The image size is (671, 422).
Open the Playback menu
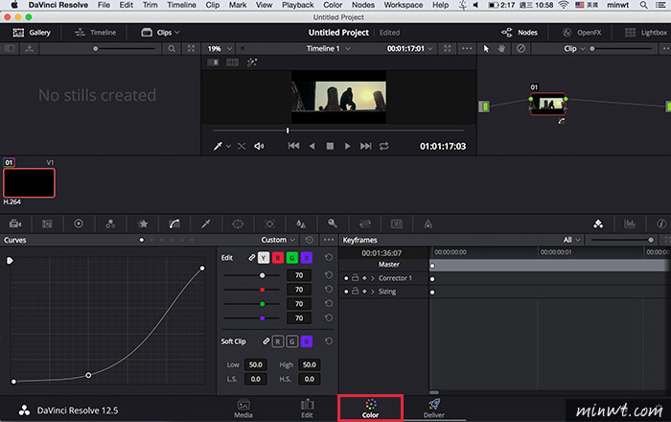click(298, 5)
